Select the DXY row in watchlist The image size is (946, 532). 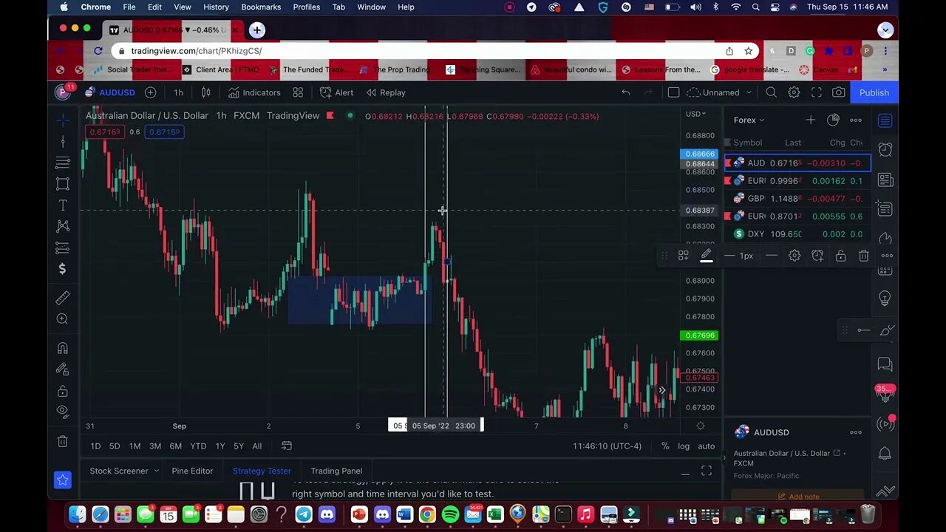(x=797, y=233)
